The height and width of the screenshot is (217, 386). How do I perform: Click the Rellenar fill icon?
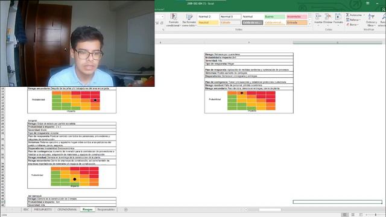tap(347, 20)
